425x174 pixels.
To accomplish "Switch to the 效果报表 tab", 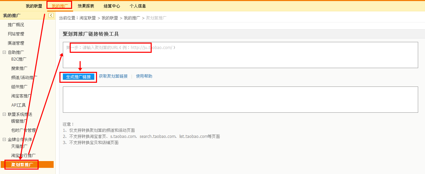I will coord(86,6).
